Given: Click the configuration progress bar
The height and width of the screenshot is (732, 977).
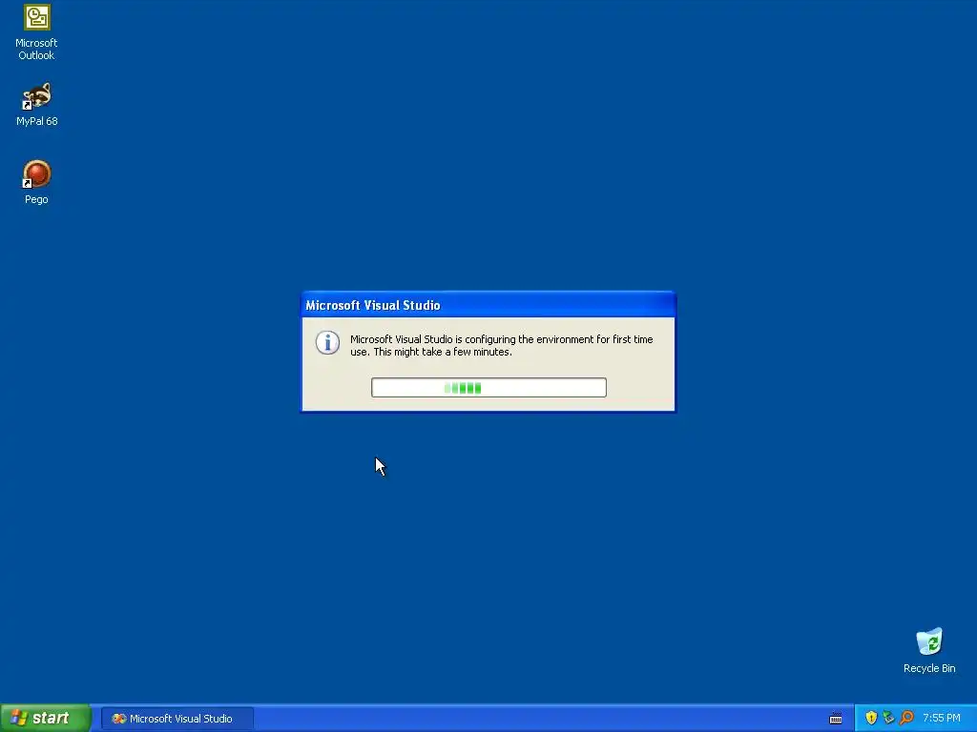Looking at the screenshot, I should pyautogui.click(x=488, y=387).
